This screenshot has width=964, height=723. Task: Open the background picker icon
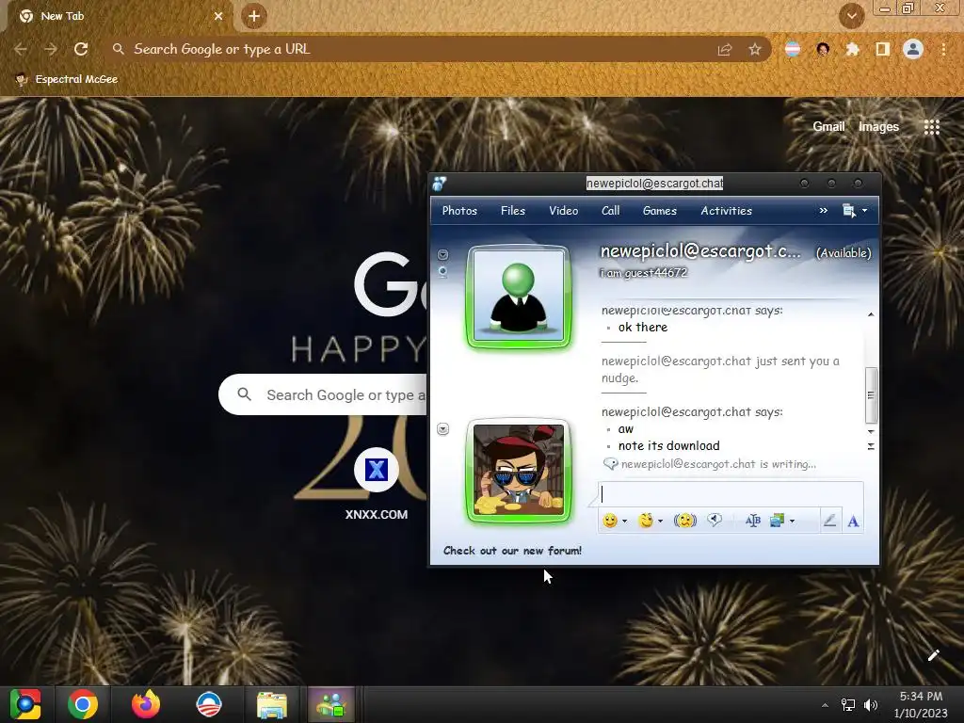(x=777, y=521)
